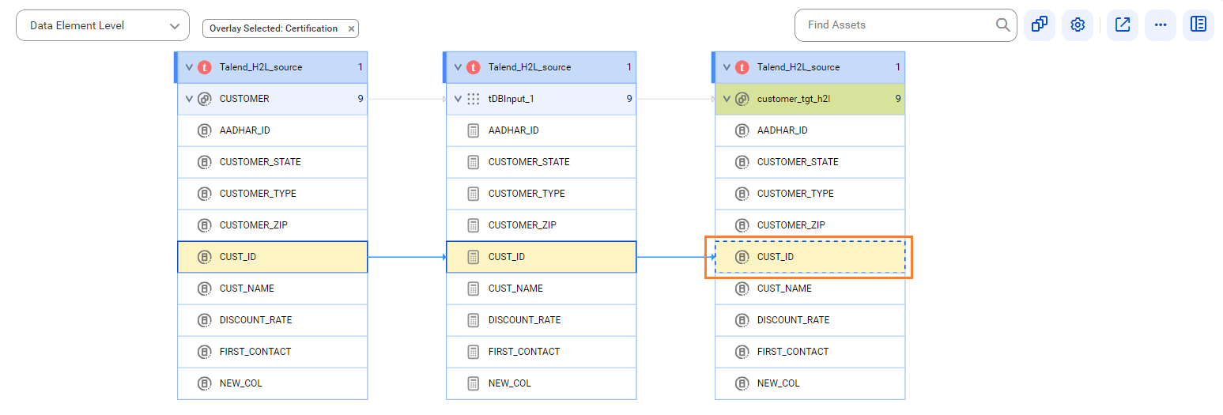The image size is (1223, 415).
Task: Collapse the middle Talend_H2L_source column chevron
Action: pyautogui.click(x=458, y=67)
